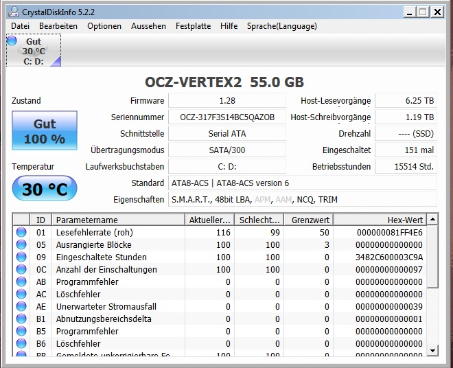Select the Abnutzungsbereichsdelta row name
Image resolution: width=453 pixels, height=368 pixels.
click(104, 319)
